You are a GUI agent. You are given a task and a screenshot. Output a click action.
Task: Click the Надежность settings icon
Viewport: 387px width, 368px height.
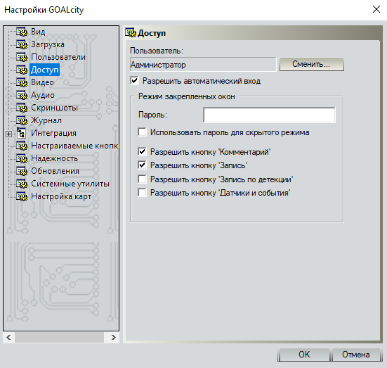[x=22, y=158]
